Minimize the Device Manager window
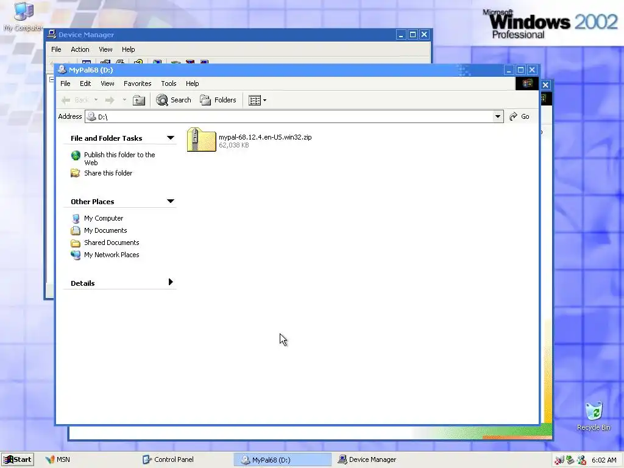624x468 pixels. pos(401,35)
